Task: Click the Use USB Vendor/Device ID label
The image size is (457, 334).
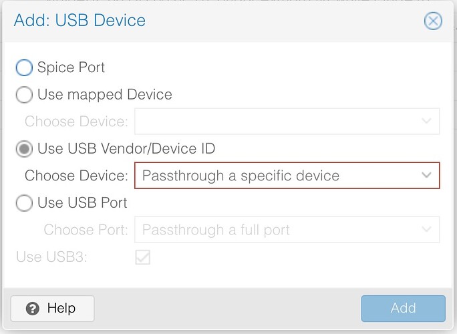Action: pos(126,149)
